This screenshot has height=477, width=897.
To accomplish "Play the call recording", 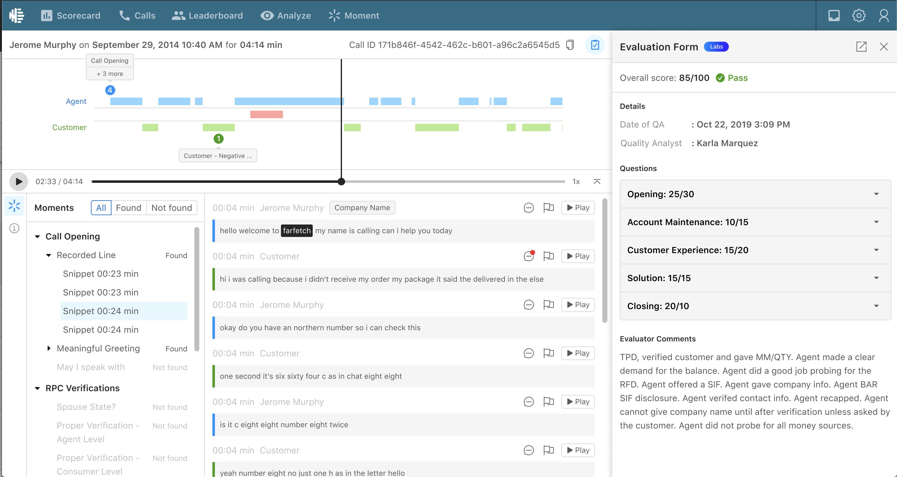I will [18, 182].
